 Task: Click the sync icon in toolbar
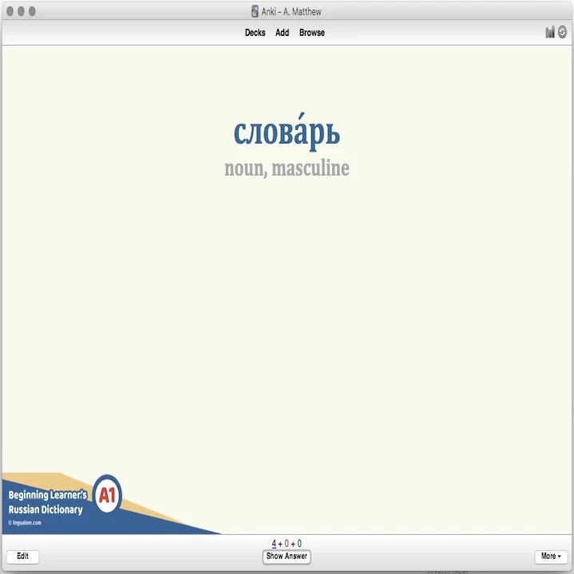point(562,33)
